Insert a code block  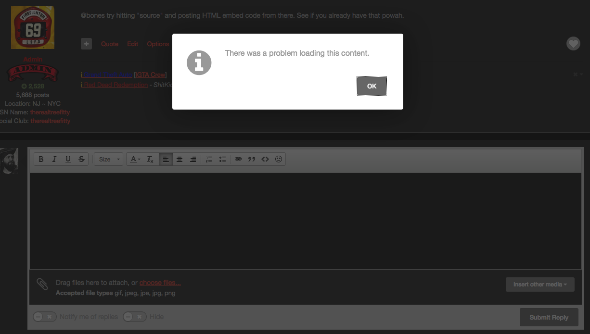(x=265, y=159)
